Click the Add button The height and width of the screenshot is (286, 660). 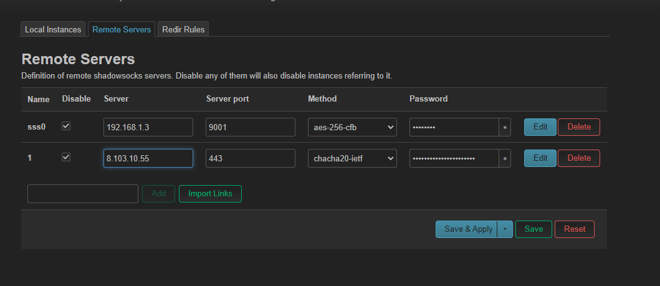(159, 193)
